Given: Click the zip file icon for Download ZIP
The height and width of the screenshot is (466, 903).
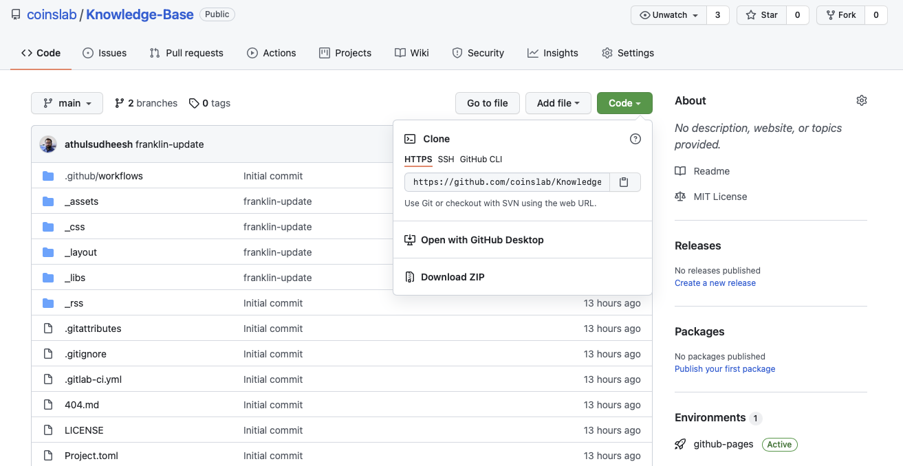Looking at the screenshot, I should (x=410, y=277).
